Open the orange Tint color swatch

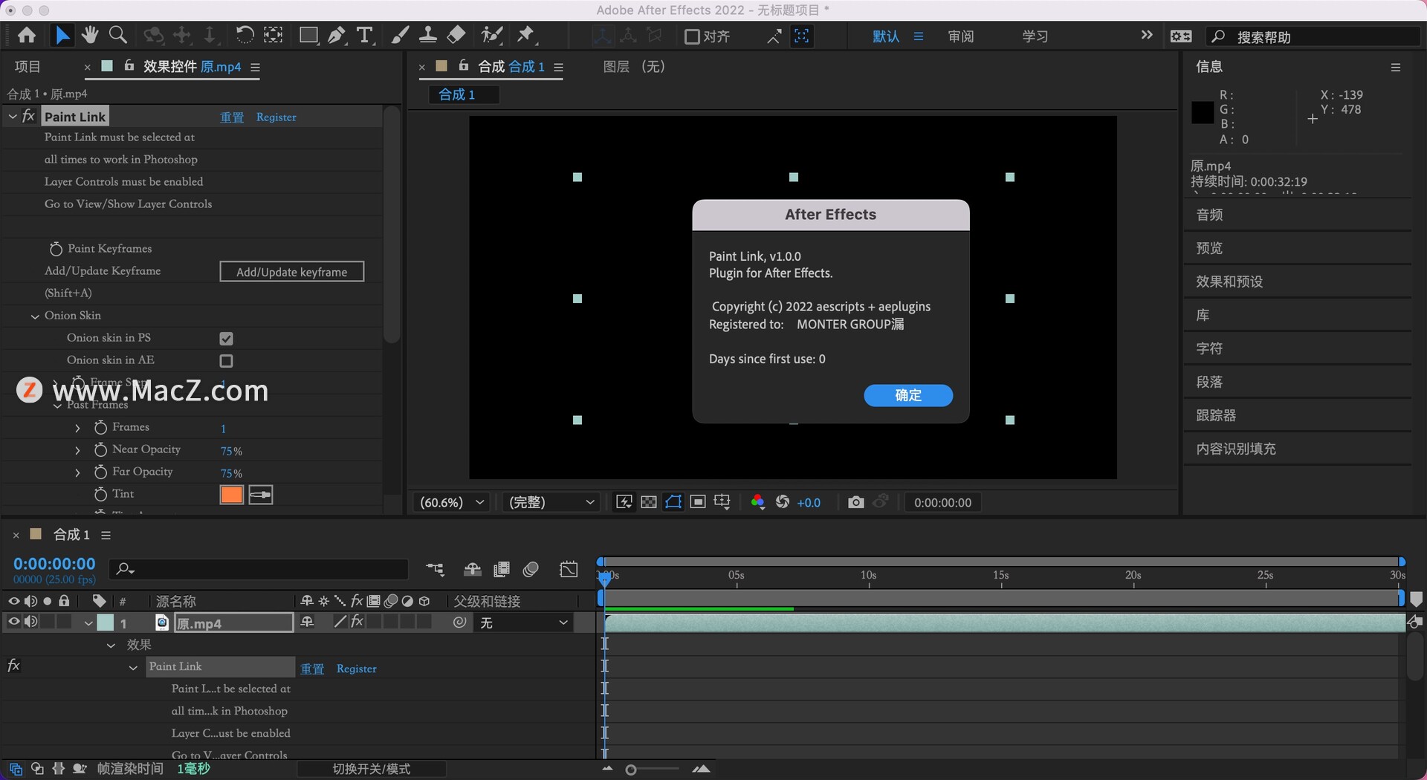pyautogui.click(x=232, y=495)
